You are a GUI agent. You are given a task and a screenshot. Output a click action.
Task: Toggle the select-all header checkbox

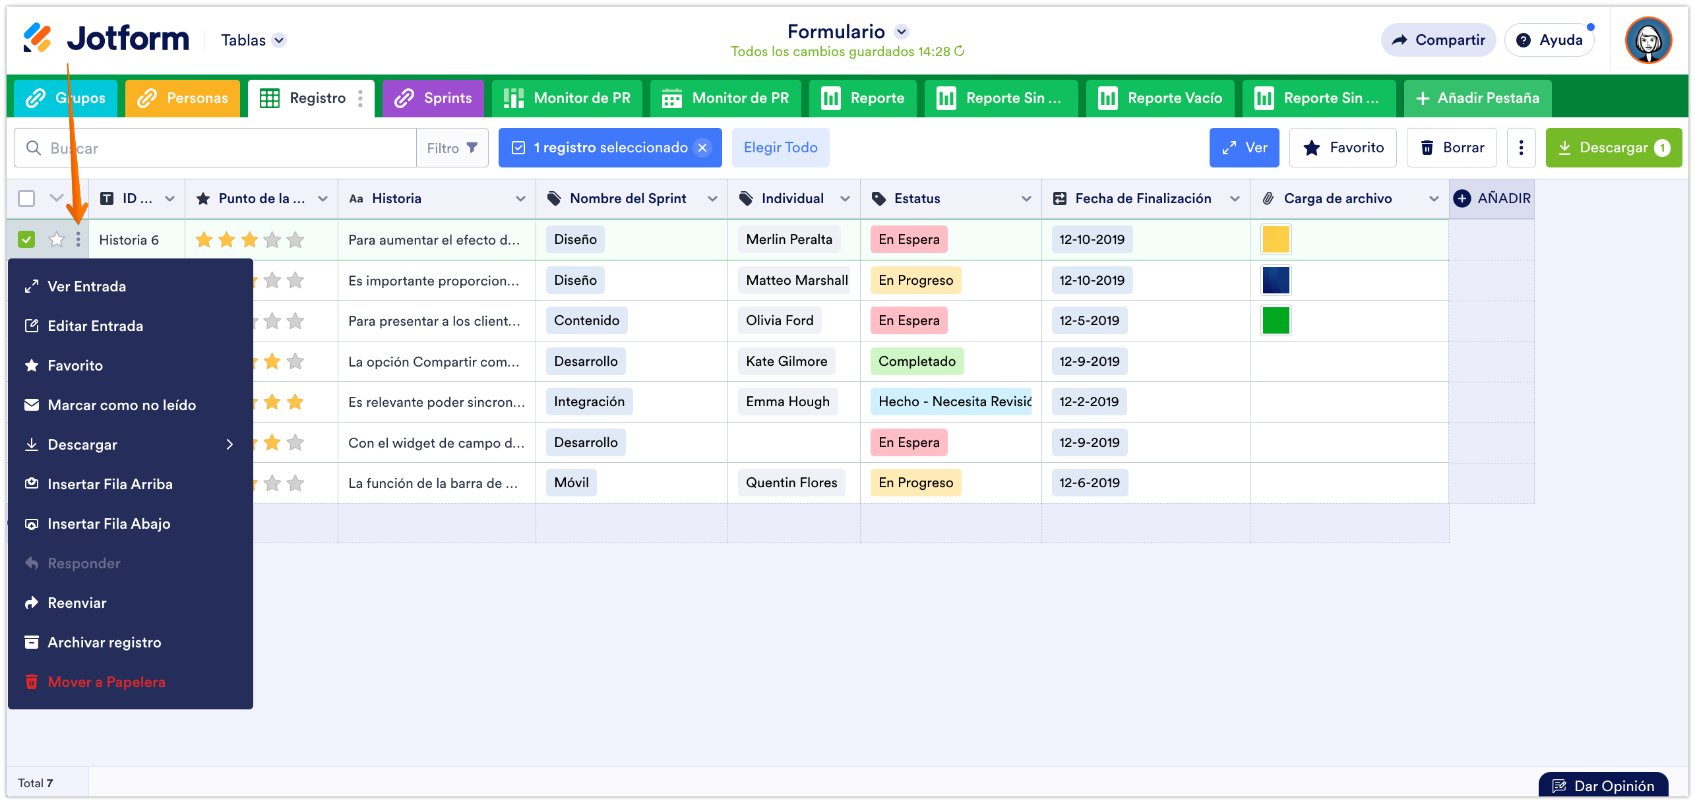[x=26, y=198]
